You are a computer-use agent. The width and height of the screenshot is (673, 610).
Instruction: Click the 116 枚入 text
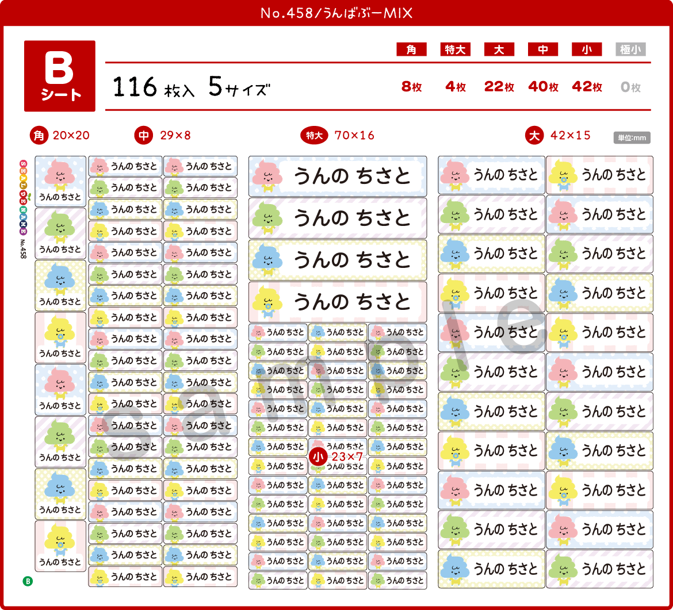coord(154,87)
